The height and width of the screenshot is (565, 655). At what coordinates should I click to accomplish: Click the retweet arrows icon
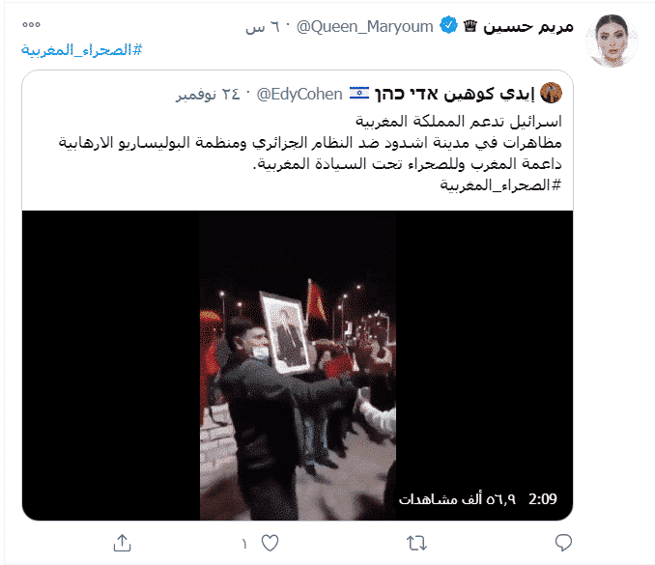pos(416,543)
